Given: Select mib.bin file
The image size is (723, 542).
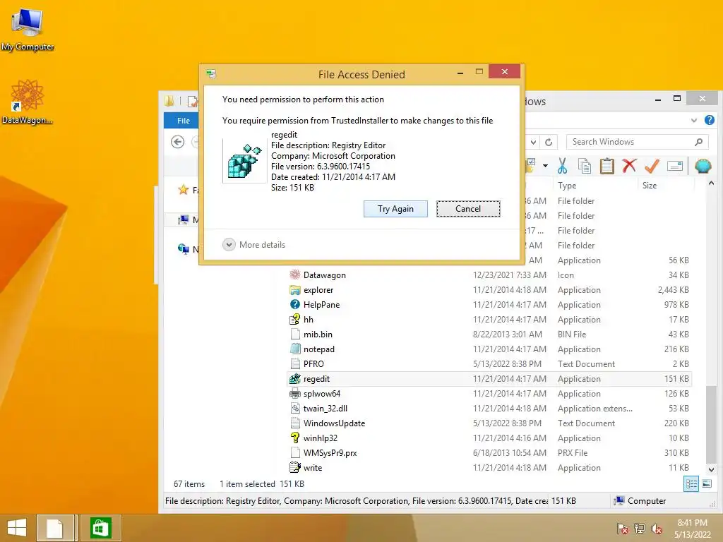Looking at the screenshot, I should pos(318,334).
